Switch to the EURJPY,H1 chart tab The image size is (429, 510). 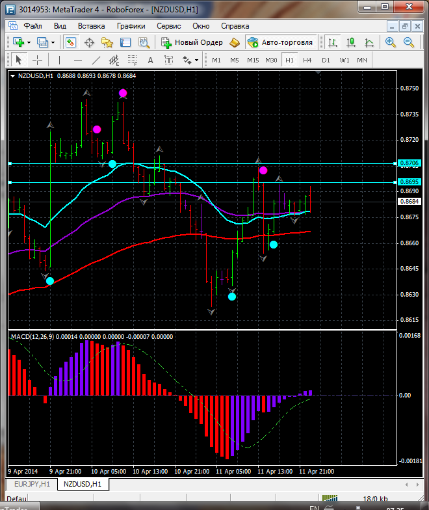coord(31,485)
